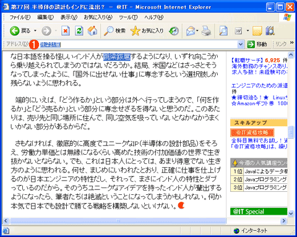Click the Print Preview magnifier page icon
Viewport: 297px width, 237px height.
223,31
